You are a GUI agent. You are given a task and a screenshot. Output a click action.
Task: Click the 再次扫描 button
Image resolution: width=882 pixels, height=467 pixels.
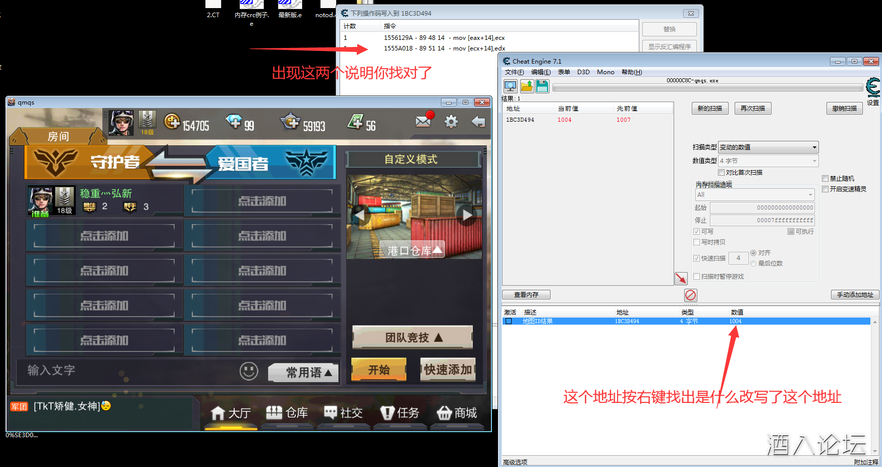click(x=752, y=109)
